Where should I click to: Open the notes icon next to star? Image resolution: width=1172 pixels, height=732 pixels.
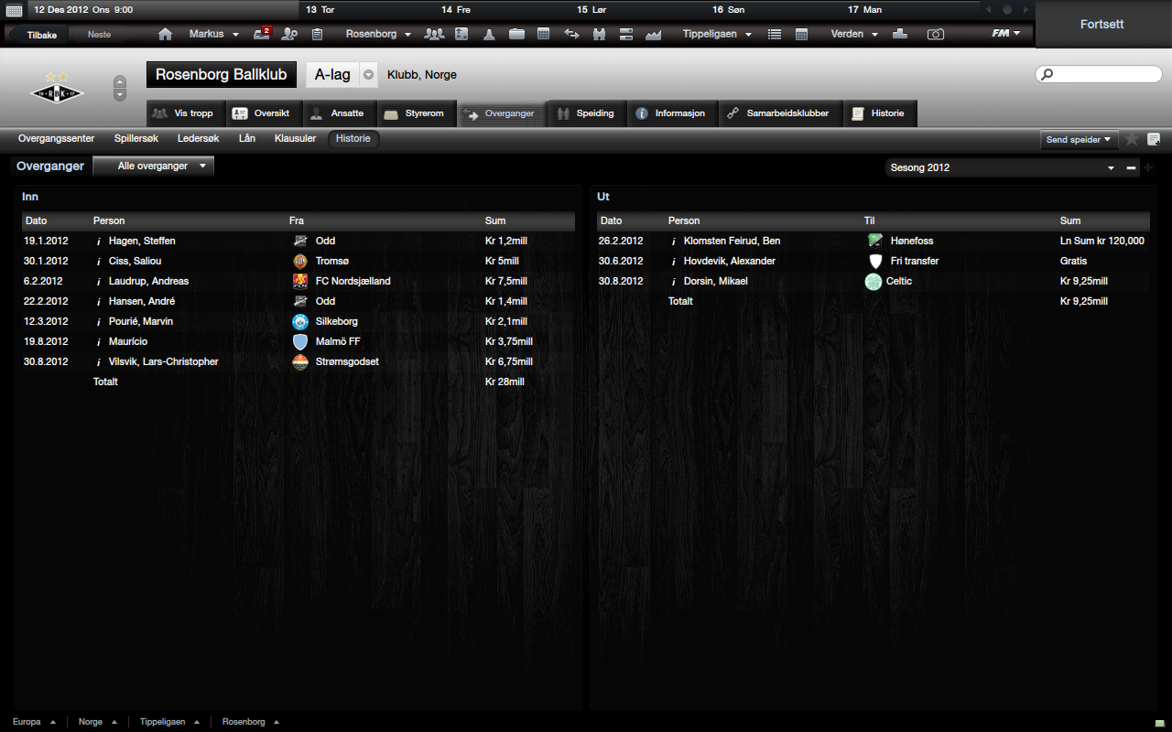pyautogui.click(x=1154, y=139)
